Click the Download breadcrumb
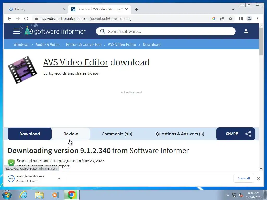 point(151,44)
